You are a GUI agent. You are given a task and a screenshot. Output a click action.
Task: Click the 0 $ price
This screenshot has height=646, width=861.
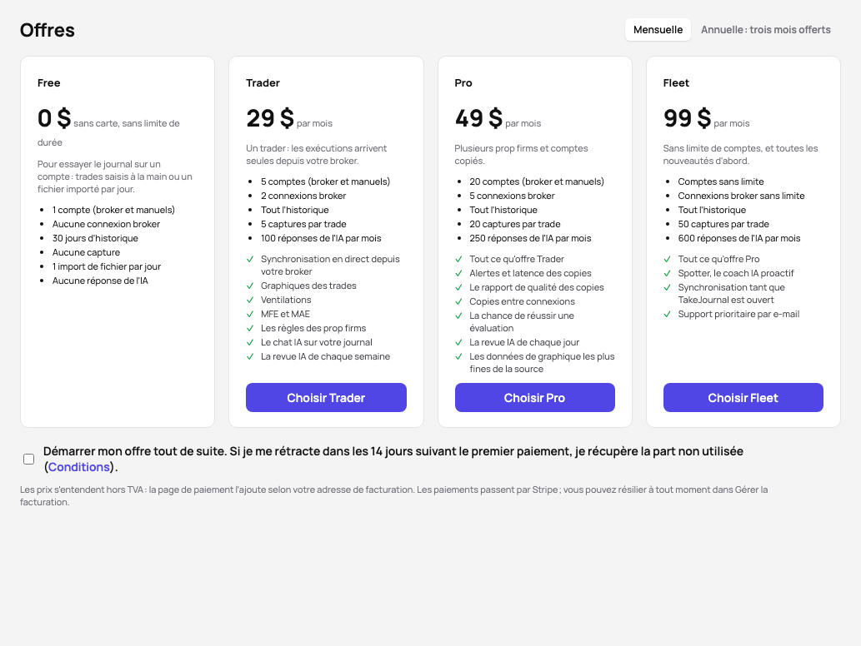click(54, 118)
